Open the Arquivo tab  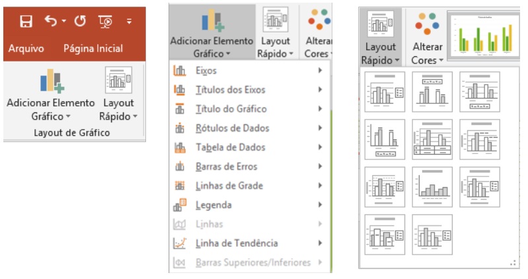tap(26, 48)
